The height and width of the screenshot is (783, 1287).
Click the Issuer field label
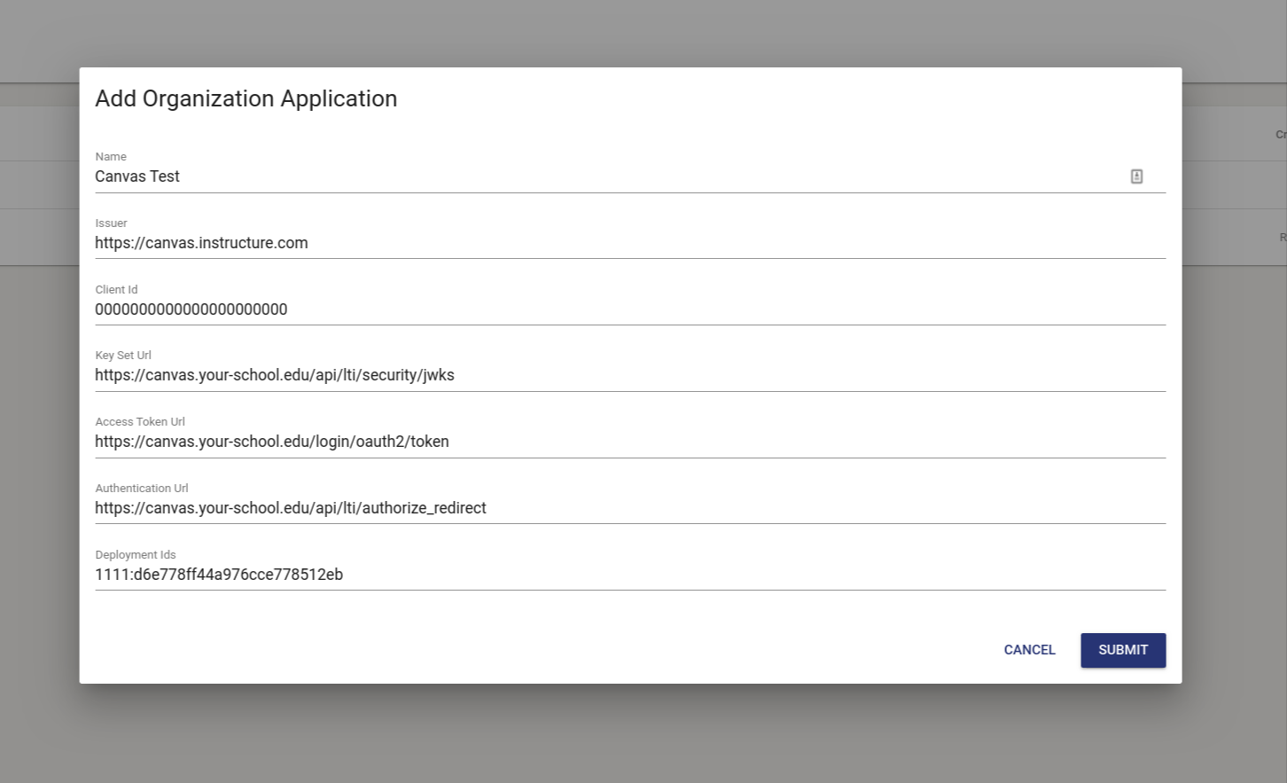pyautogui.click(x=111, y=223)
